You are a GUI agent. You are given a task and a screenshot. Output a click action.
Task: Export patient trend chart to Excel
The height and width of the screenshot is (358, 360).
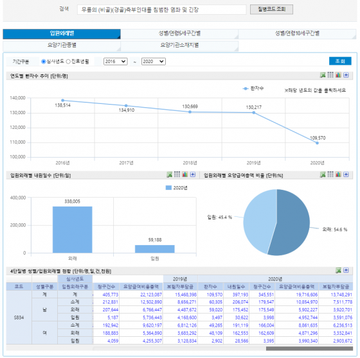click(323, 75)
